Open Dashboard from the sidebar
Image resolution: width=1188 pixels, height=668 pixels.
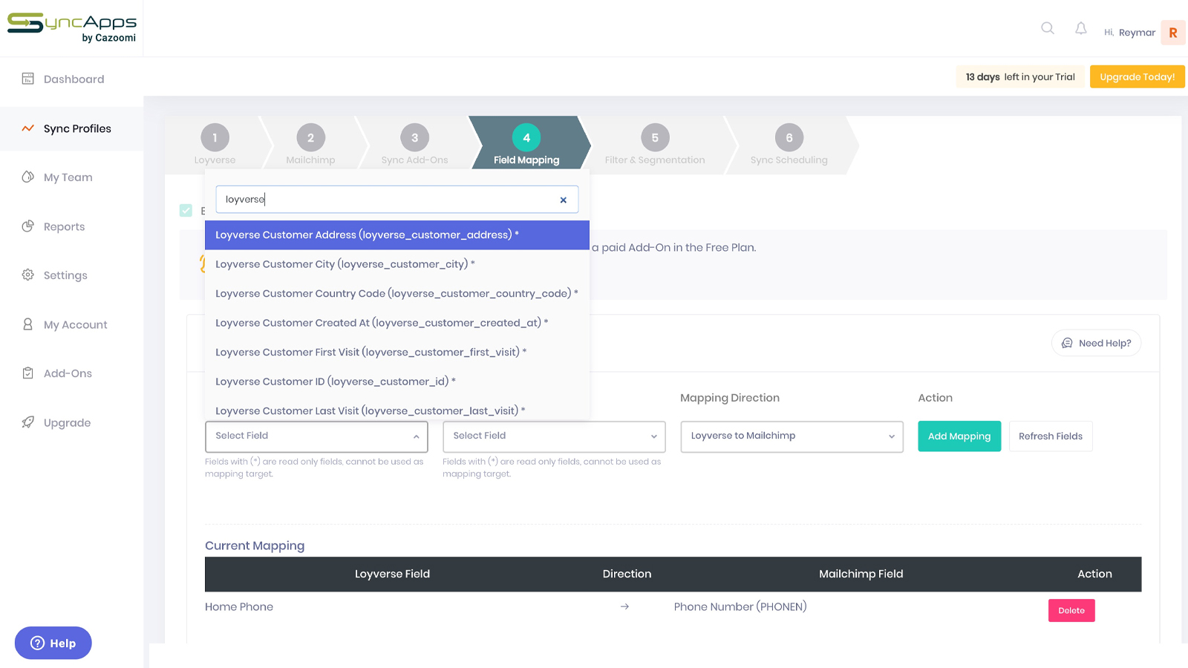pyautogui.click(x=74, y=79)
